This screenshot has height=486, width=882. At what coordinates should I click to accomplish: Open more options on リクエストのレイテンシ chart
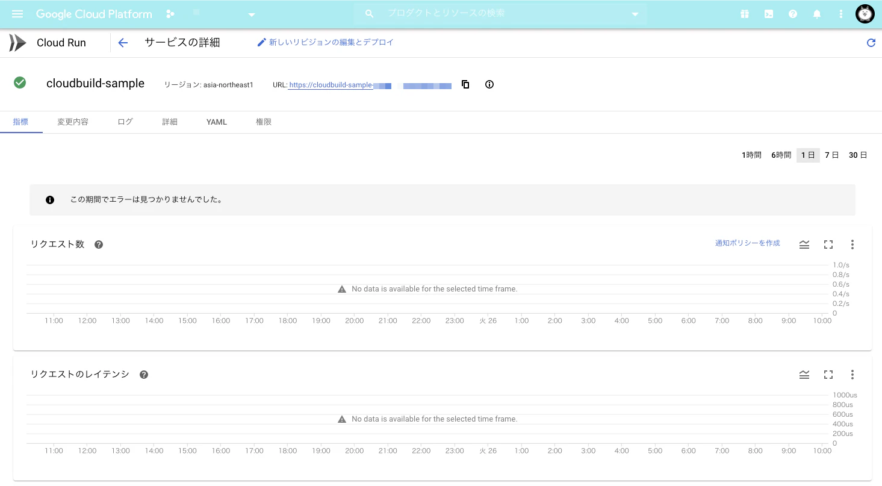852,375
